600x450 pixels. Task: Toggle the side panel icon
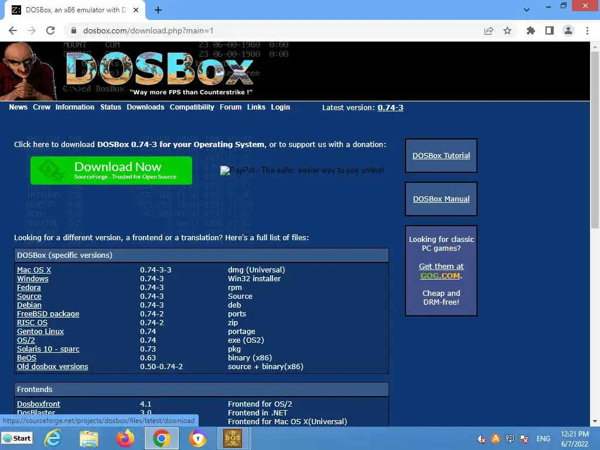[x=550, y=30]
